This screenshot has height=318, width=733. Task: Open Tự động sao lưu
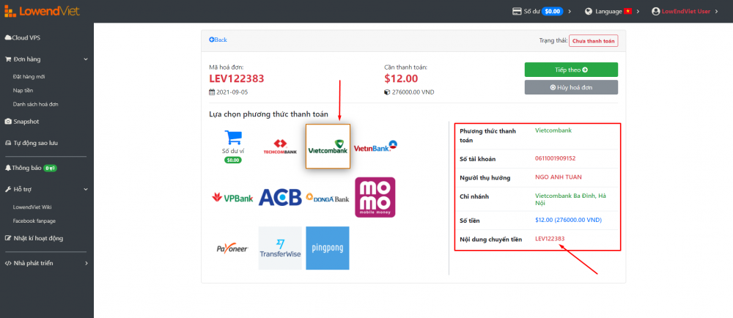32,143
